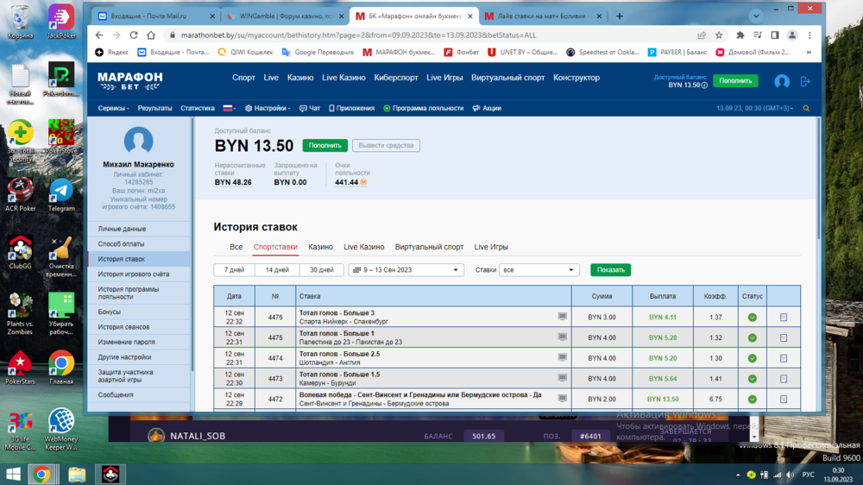Screen dimensions: 863x485
Task: Bookmark the page with the star icon
Action: pos(719,35)
